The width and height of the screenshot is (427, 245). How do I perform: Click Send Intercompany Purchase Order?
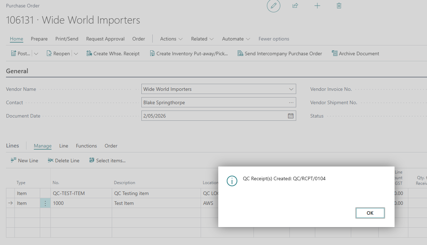point(280,54)
